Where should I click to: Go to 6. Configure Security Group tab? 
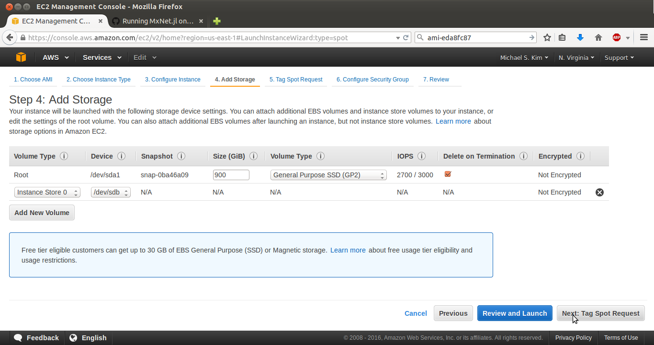click(x=372, y=80)
